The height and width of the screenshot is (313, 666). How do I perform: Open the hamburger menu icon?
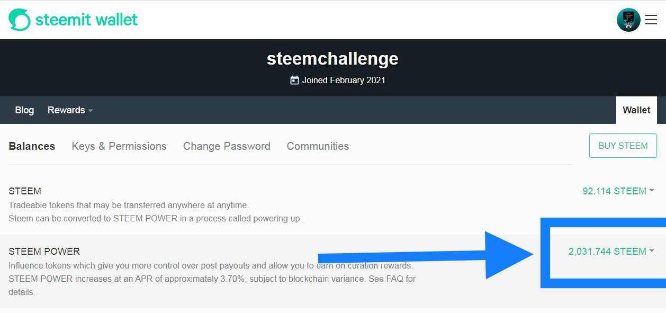651,20
